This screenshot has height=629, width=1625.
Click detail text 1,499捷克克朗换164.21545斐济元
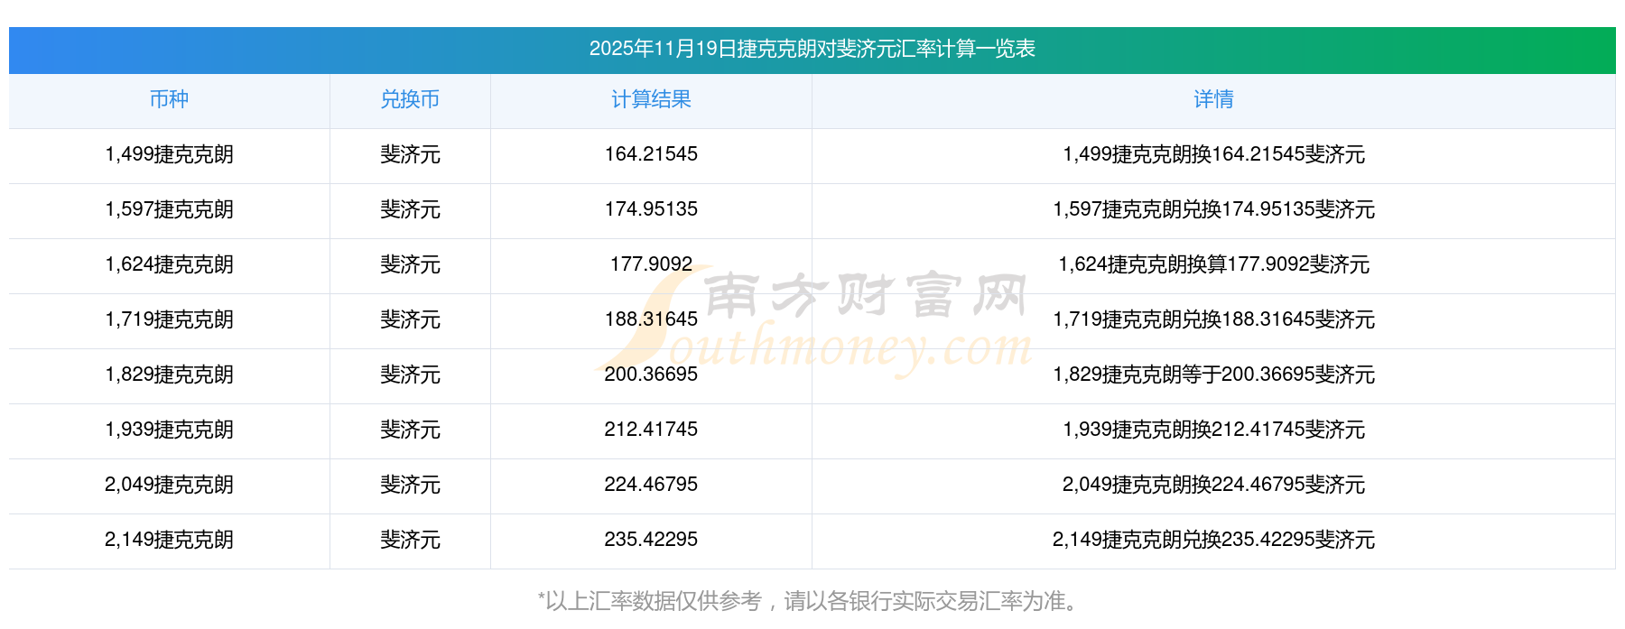(x=1213, y=154)
